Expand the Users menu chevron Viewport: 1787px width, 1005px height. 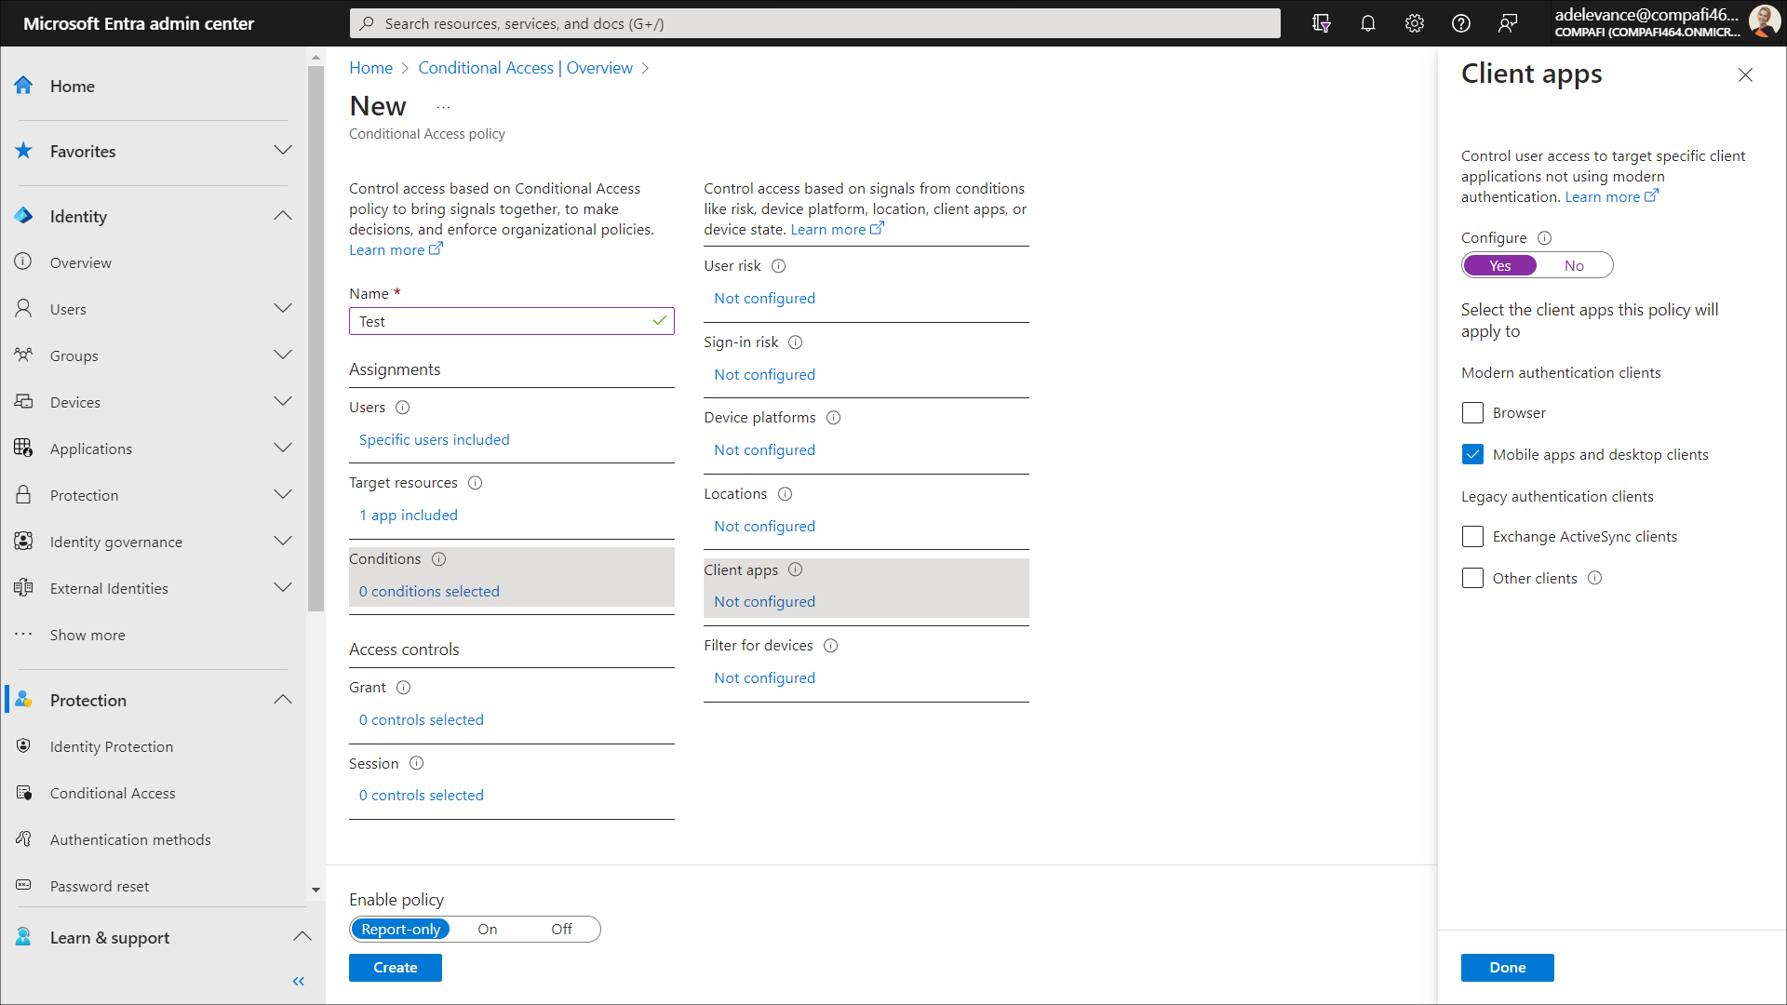point(283,308)
